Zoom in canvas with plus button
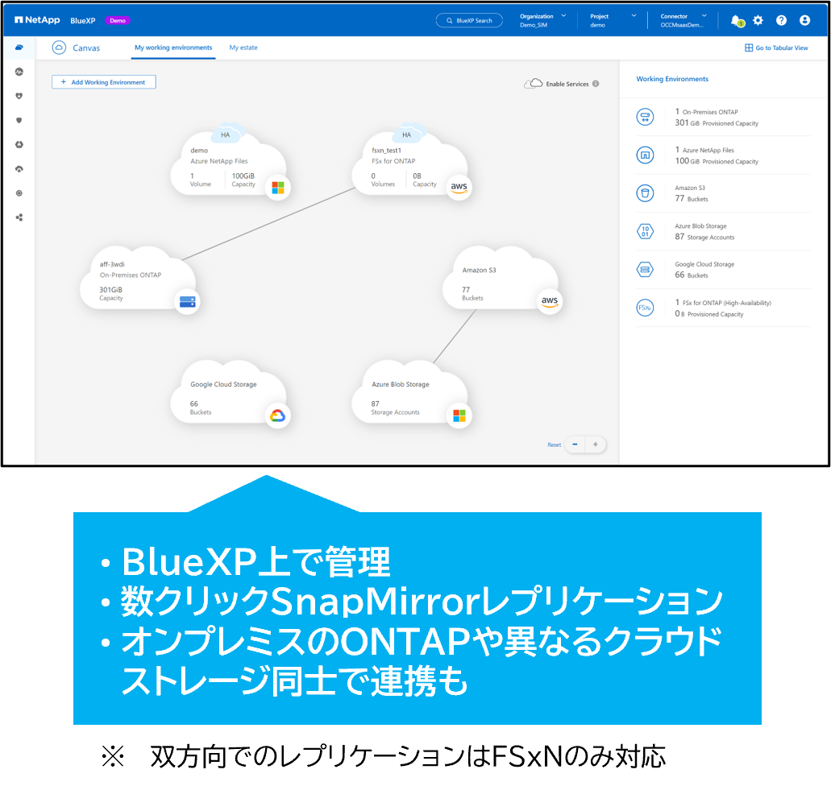Screen dimensions: 831x786 596,445
